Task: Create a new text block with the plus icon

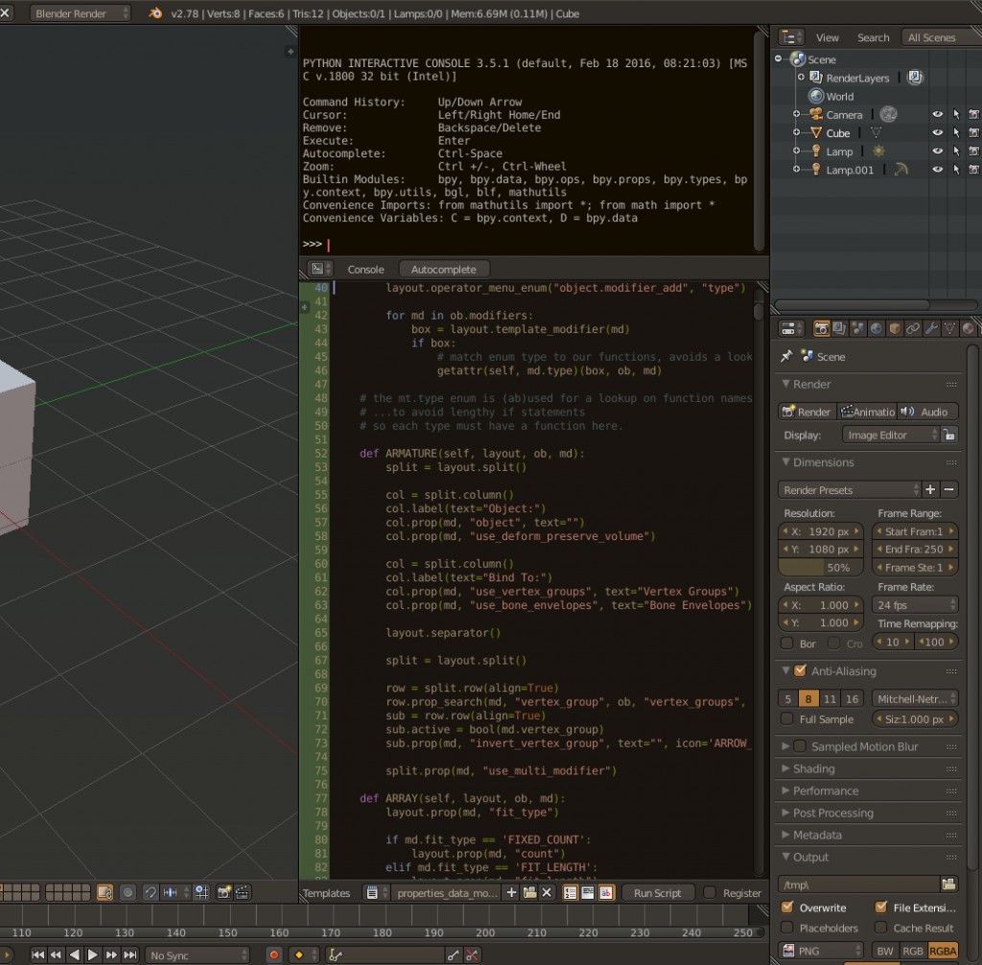Action: [x=511, y=894]
